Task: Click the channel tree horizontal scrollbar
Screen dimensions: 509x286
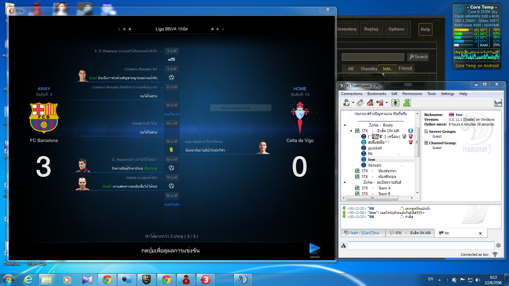Action: (x=372, y=198)
